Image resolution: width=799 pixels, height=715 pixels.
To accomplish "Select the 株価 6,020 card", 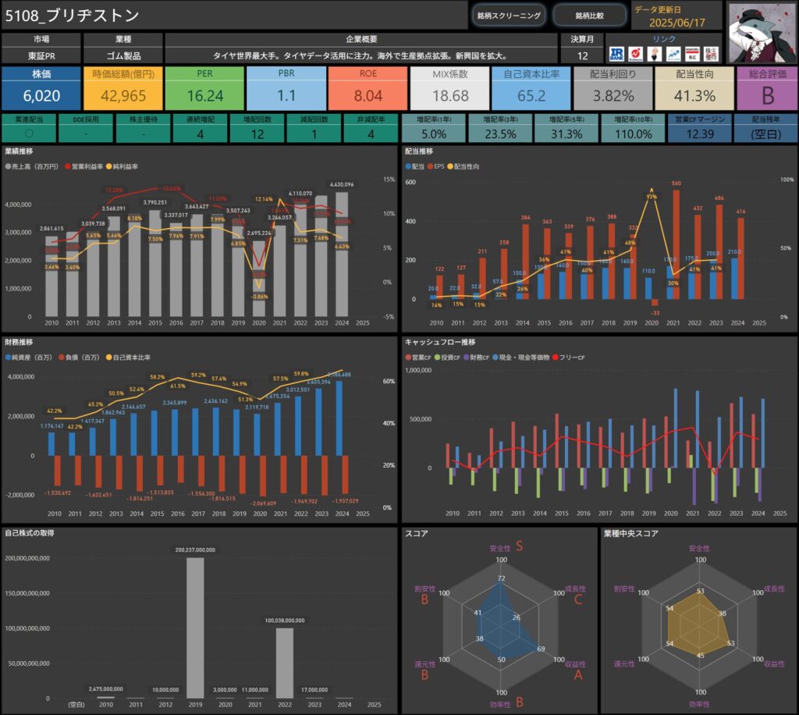I will tap(41, 88).
